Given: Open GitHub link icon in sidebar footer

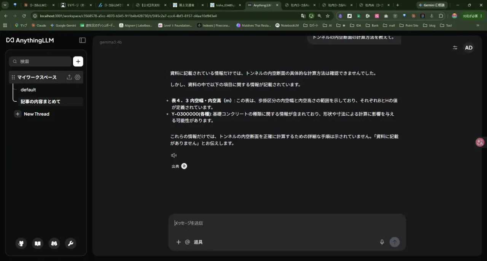Looking at the screenshot, I should coord(21,244).
